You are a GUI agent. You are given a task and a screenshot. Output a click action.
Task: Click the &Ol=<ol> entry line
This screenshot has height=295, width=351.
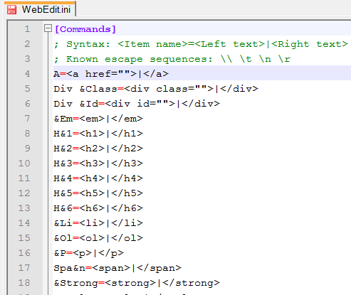(x=98, y=238)
